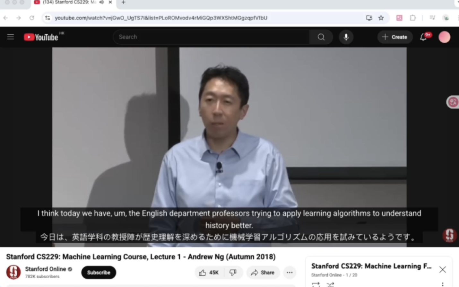
Task: Click the YouTube logo to go home
Action: 41,37
